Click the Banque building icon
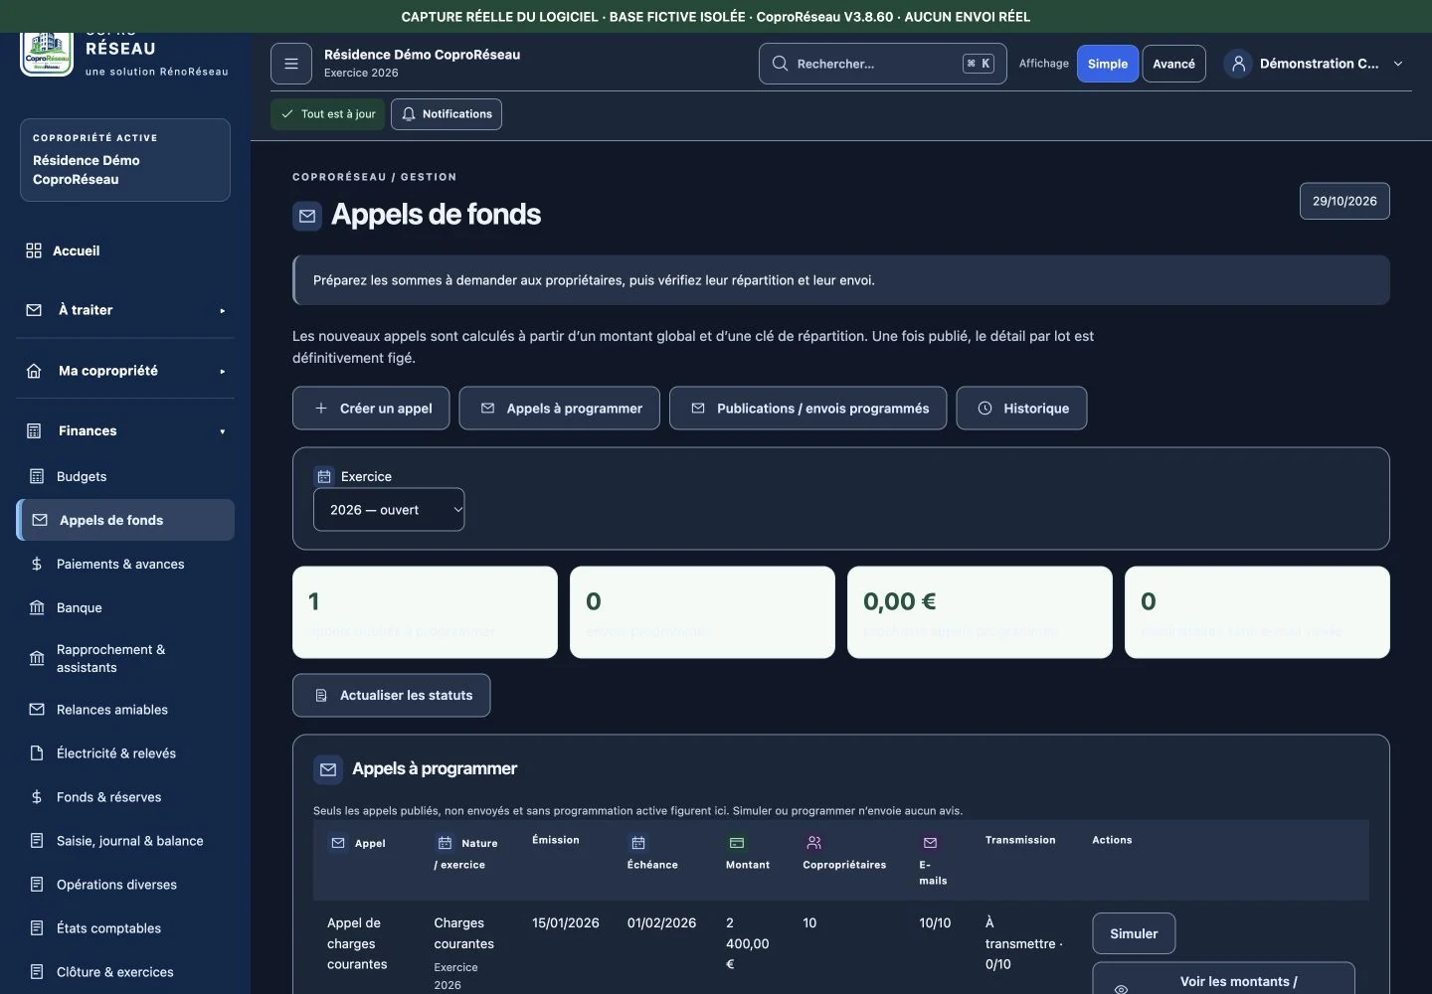The width and height of the screenshot is (1432, 994). pos(37,607)
